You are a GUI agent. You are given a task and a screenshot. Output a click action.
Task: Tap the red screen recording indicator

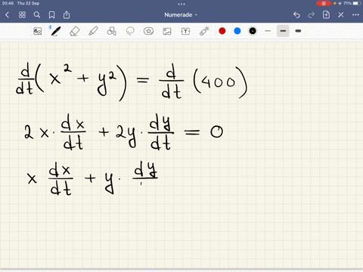324,3
